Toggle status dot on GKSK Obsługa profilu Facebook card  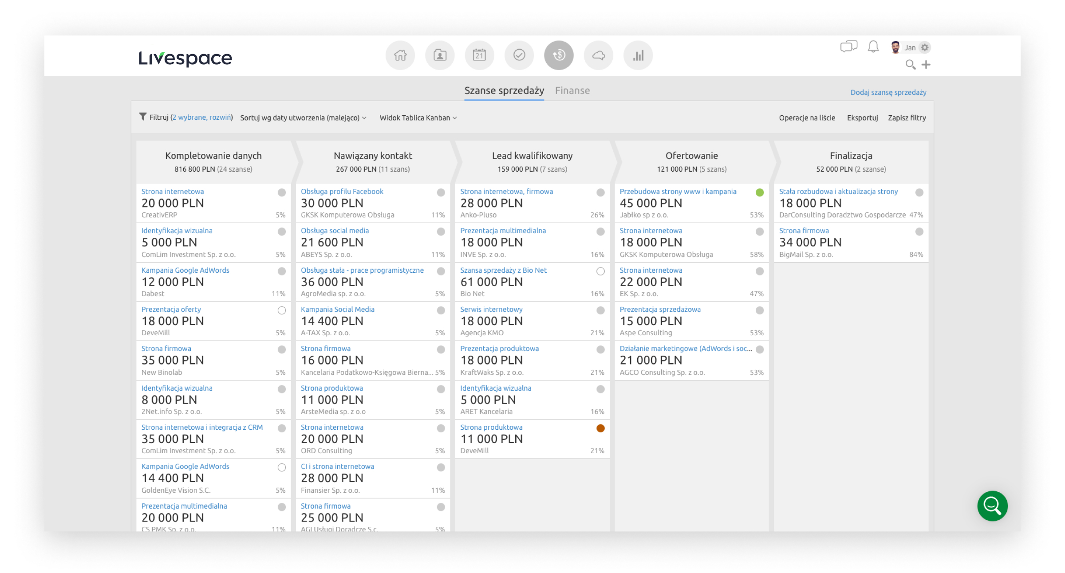[441, 192]
